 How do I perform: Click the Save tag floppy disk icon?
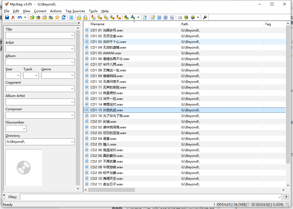pyautogui.click(x=7, y=17)
